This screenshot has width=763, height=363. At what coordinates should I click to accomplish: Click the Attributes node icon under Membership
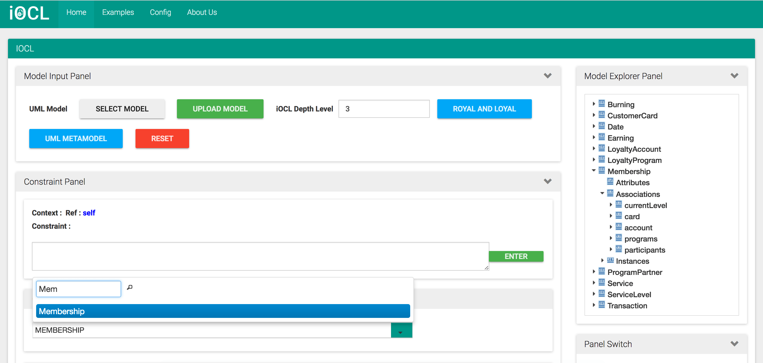click(610, 181)
